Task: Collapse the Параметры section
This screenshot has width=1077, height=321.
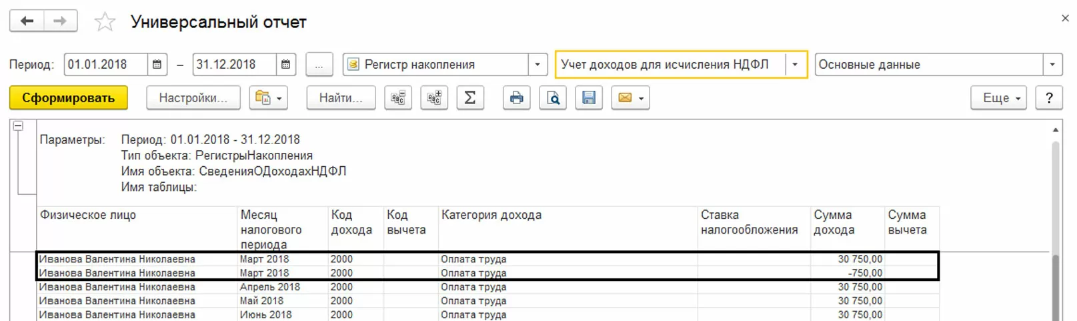Action: coord(18,126)
